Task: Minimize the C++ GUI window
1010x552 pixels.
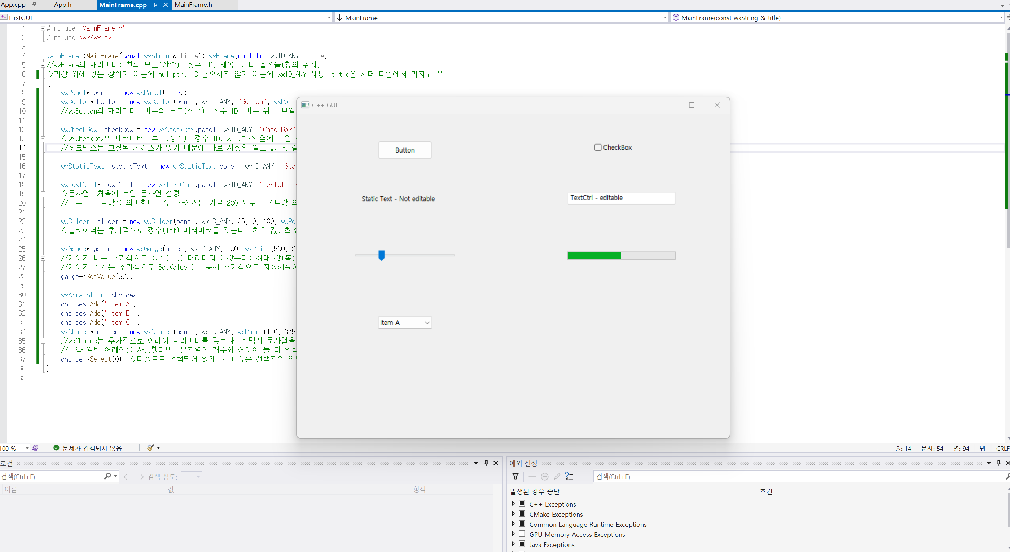Action: tap(667, 105)
